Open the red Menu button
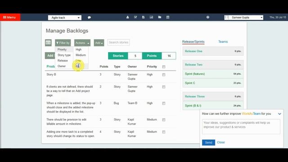Image resolution: width=288 pixels, height=162 pixels. [x=10, y=17]
